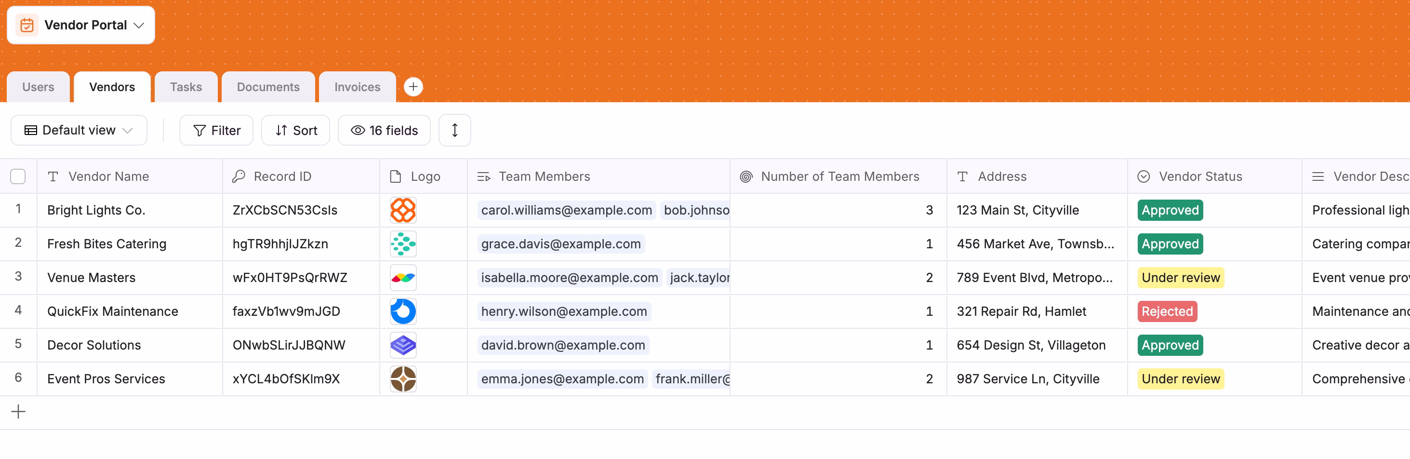Viewport: 1410px width, 459px height.
Task: Switch to the Documents tab
Action: tap(267, 86)
